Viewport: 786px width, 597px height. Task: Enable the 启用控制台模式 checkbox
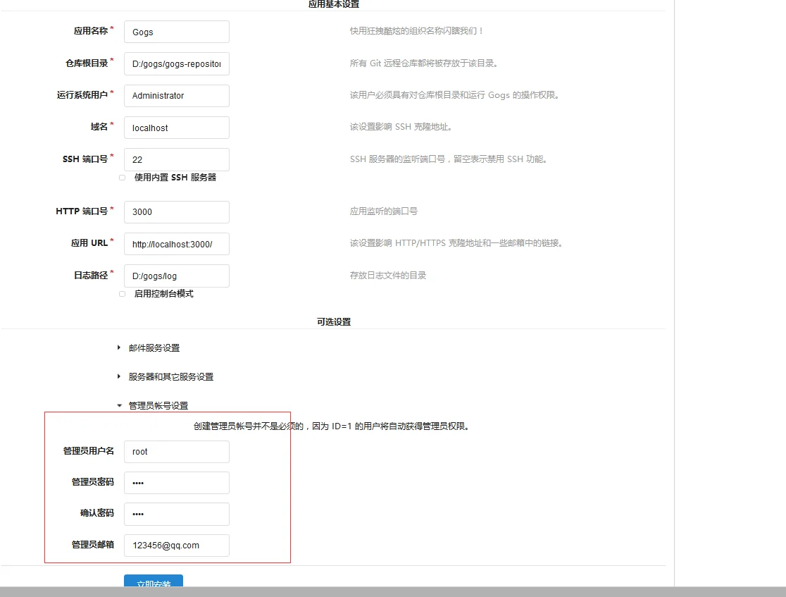(123, 294)
